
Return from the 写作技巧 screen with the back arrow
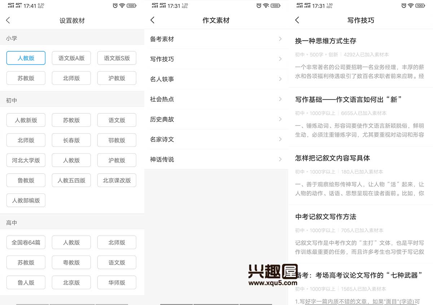pyautogui.click(x=297, y=20)
